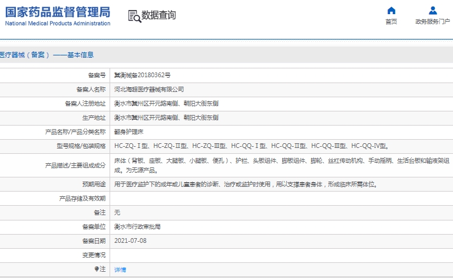Click the filing date 2021-07-08
This screenshot has width=453, height=280.
coord(130,241)
